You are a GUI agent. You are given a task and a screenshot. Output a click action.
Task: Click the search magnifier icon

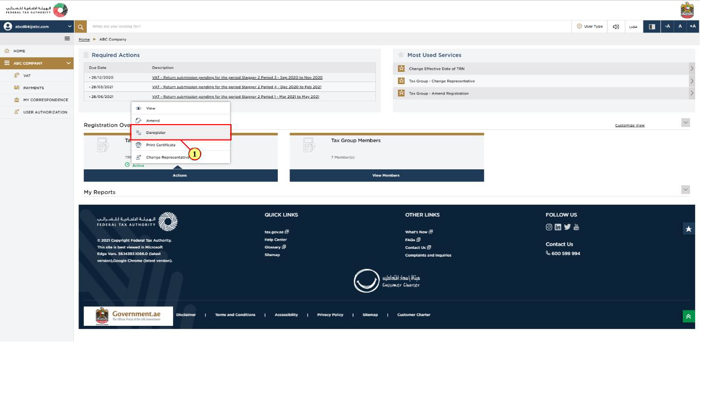pos(80,26)
